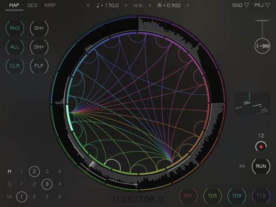Select W pattern slot 4
The image size is (276, 207).
(59, 197)
